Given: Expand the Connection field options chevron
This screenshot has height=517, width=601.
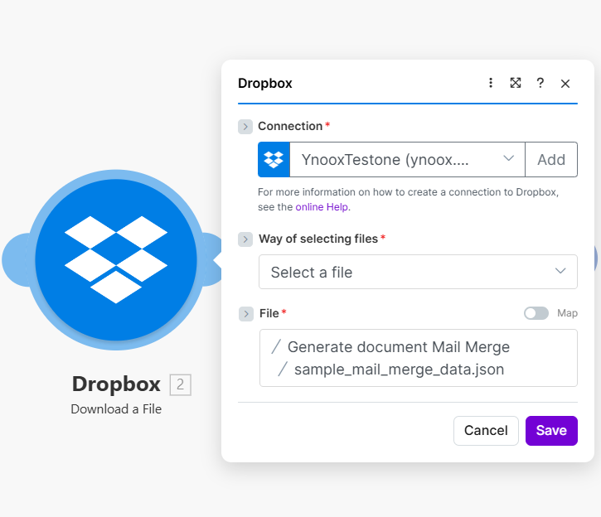Looking at the screenshot, I should coord(245,127).
